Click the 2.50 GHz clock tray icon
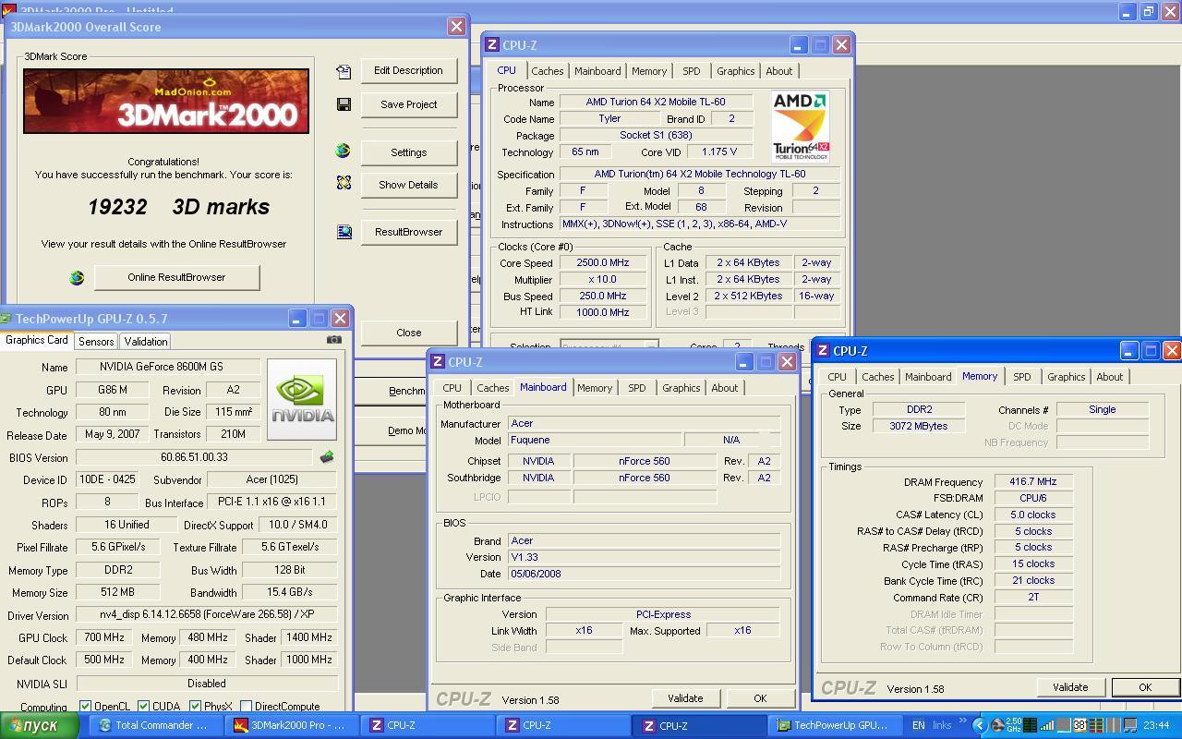Image resolution: width=1182 pixels, height=739 pixels. tap(1013, 725)
